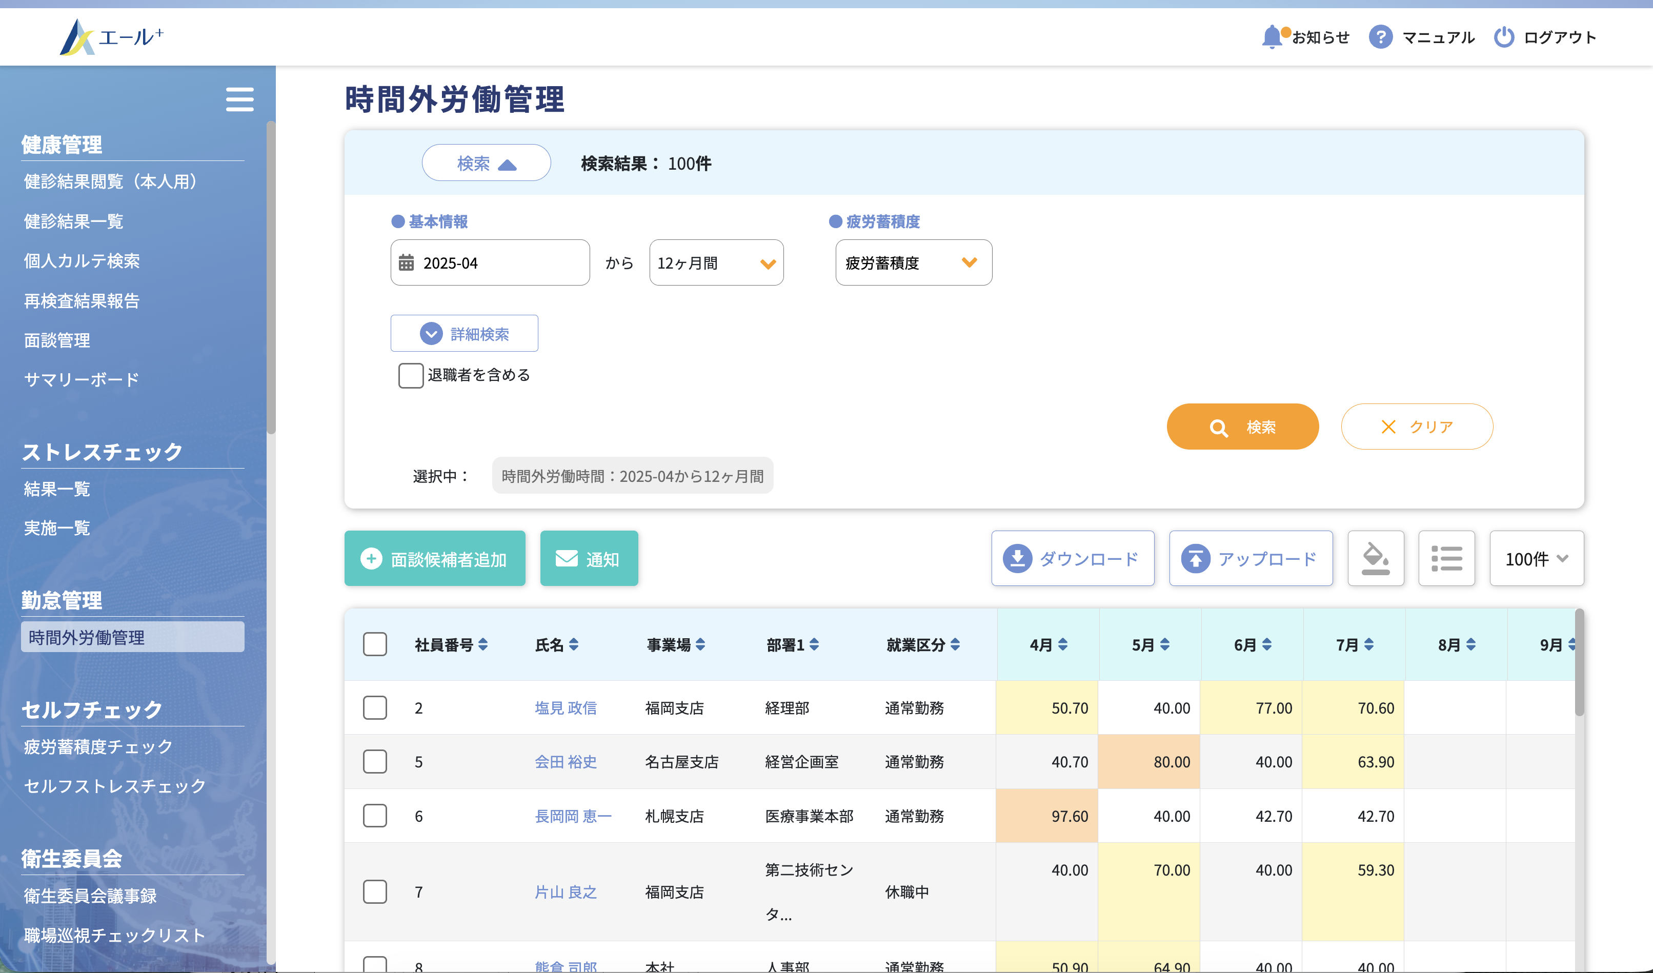Open the お知らせ notification bell
The image size is (1653, 973).
(x=1272, y=37)
